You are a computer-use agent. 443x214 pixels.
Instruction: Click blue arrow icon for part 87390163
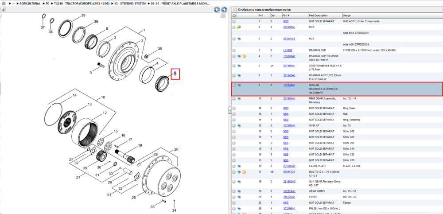(239, 39)
